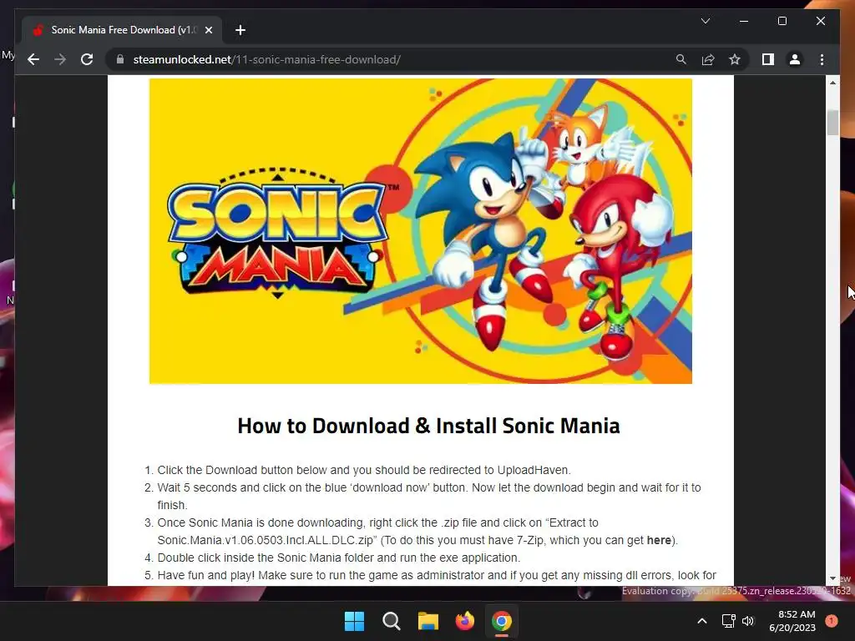View site info via the lock icon
The width and height of the screenshot is (855, 641).
120,59
